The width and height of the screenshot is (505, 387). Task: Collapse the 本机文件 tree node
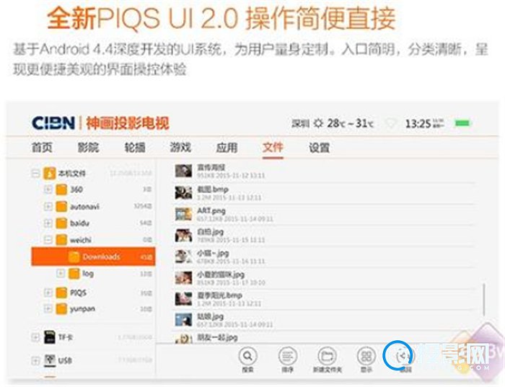(35, 173)
